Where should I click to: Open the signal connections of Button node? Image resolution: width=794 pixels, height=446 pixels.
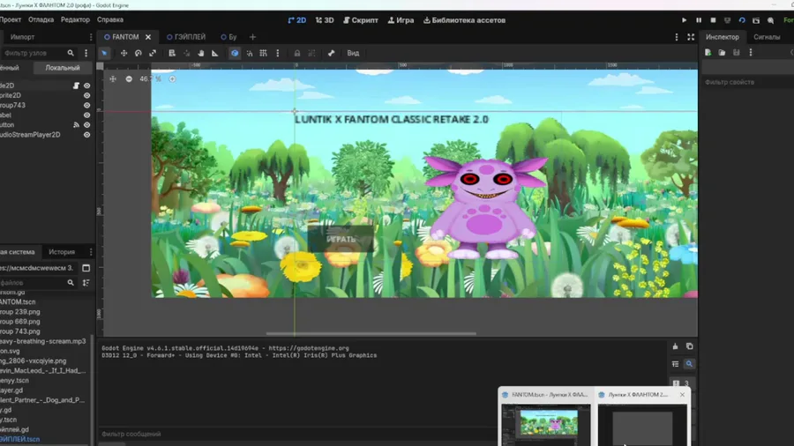tap(76, 125)
